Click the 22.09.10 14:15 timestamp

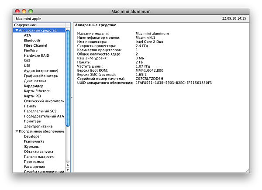234,18
